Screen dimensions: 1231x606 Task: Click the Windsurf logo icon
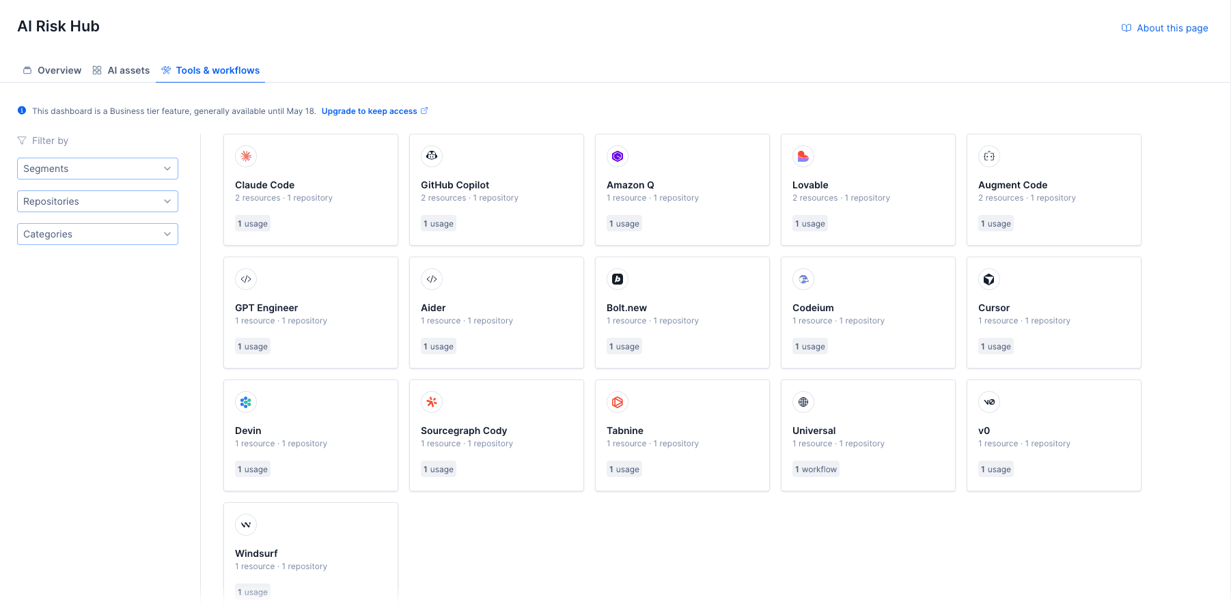(246, 525)
